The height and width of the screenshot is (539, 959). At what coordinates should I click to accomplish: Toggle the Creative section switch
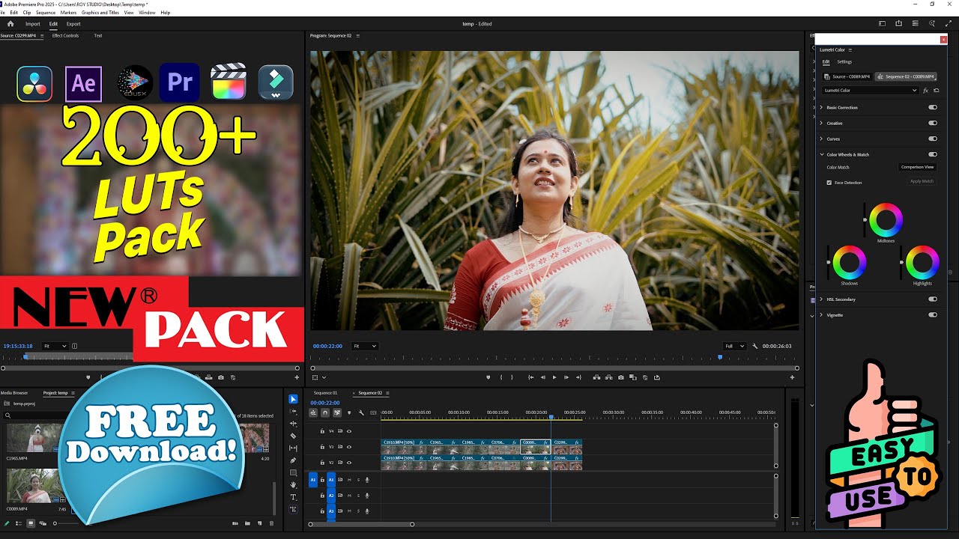pyautogui.click(x=933, y=123)
